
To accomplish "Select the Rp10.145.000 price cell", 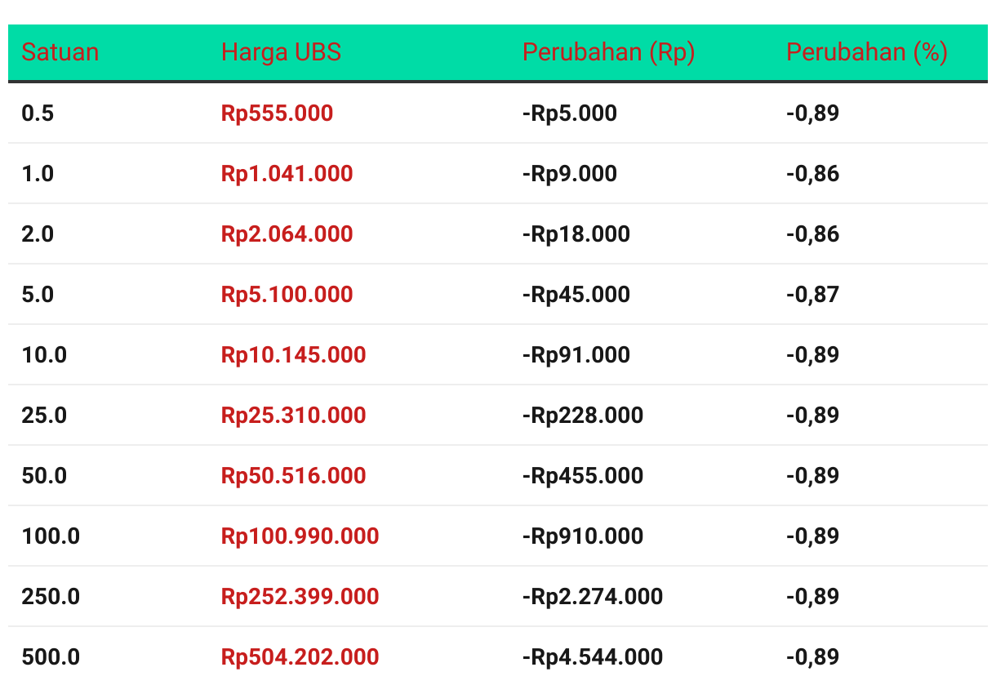I will click(x=293, y=354).
